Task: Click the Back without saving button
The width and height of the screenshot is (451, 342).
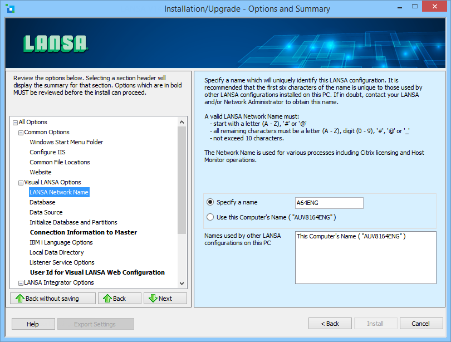Action: 53,299
